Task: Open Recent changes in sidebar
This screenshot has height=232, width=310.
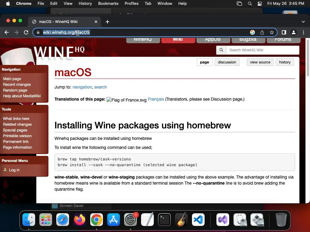Action: pos(17,85)
